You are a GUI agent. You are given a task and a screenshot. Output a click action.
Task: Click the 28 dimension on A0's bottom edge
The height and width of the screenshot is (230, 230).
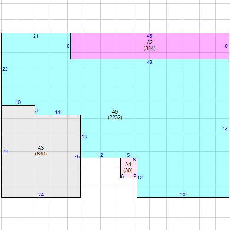(x=183, y=195)
